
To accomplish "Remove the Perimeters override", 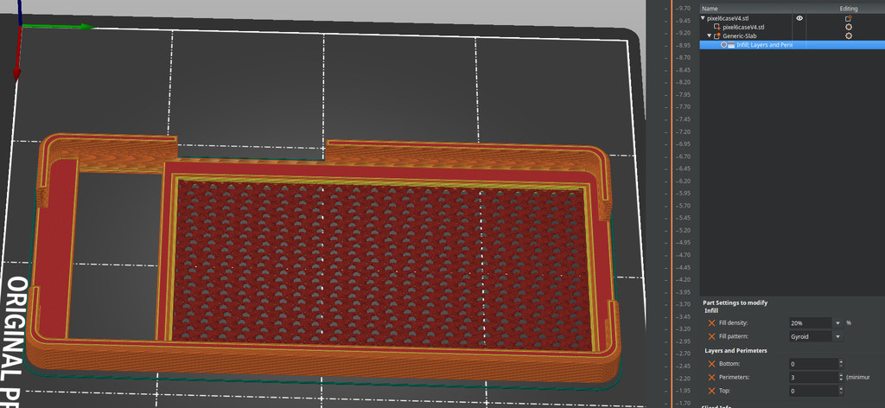I will coord(711,378).
